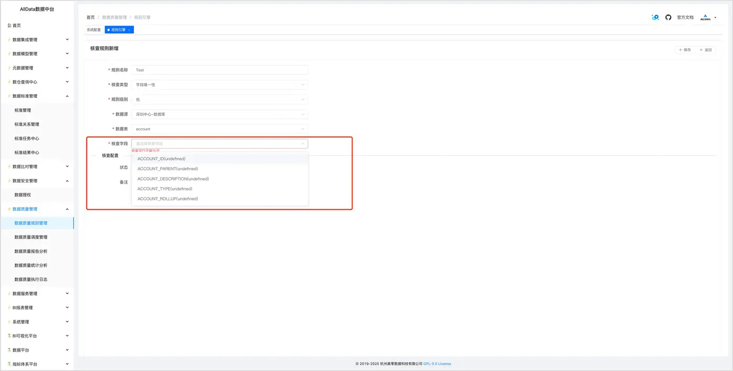
Task: Switch to the 系统配置 tab
Action: [94, 30]
